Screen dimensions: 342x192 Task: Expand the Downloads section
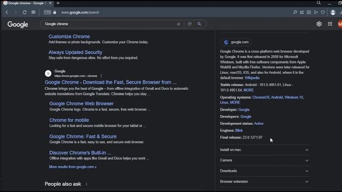pyautogui.click(x=265, y=171)
